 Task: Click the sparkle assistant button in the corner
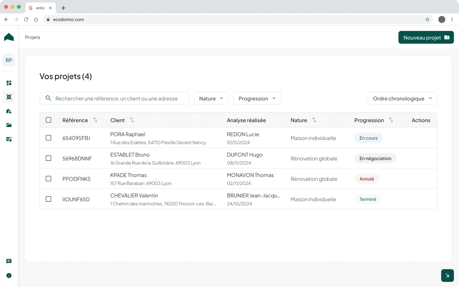pyautogui.click(x=447, y=276)
